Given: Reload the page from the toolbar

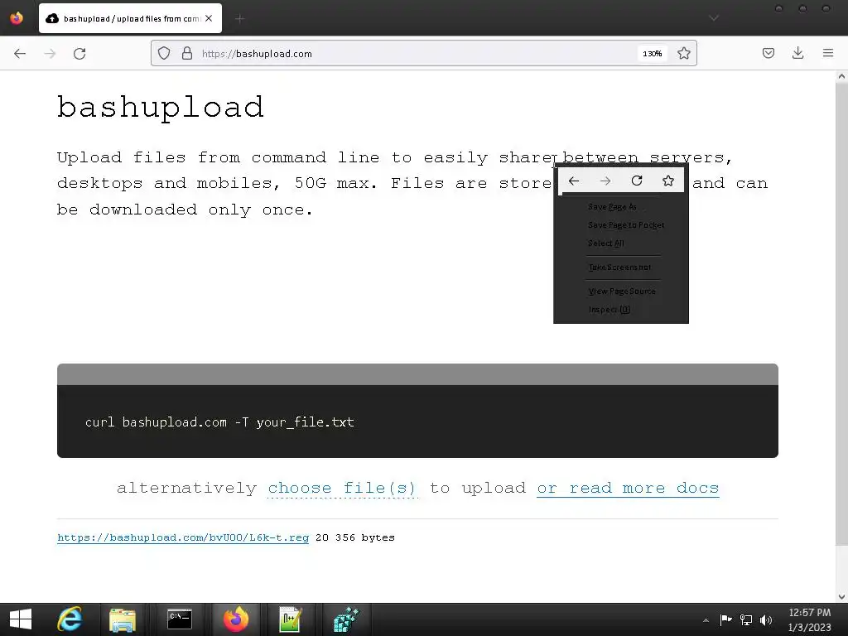Looking at the screenshot, I should (x=79, y=54).
